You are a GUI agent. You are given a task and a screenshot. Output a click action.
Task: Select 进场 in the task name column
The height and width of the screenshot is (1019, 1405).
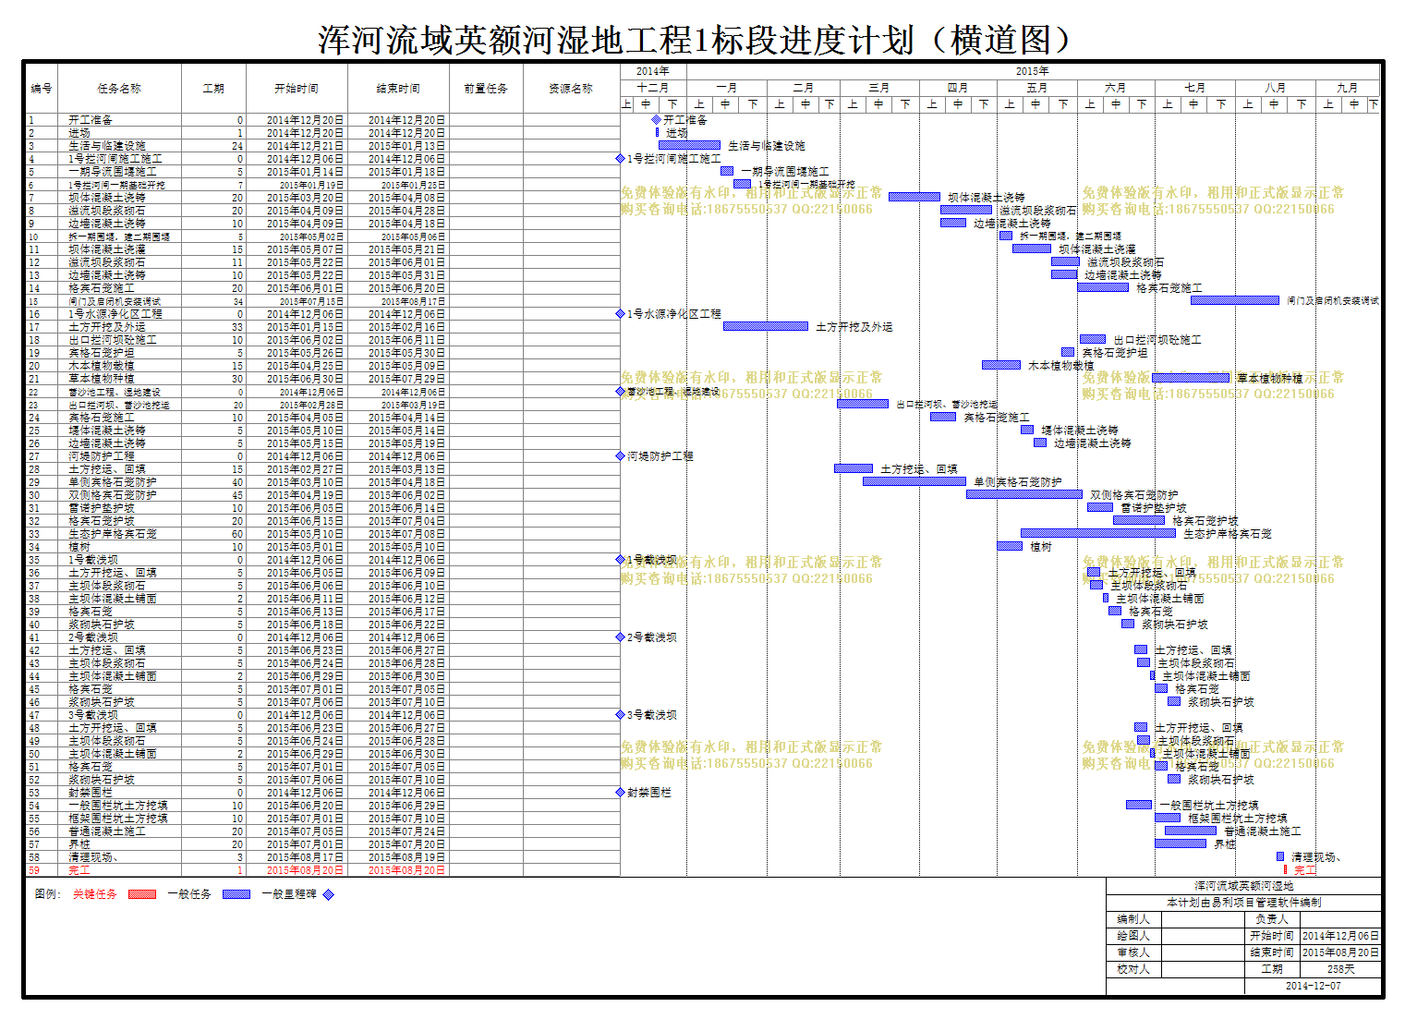click(x=79, y=133)
